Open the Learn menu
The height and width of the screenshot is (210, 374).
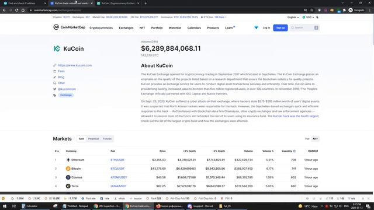229,28
